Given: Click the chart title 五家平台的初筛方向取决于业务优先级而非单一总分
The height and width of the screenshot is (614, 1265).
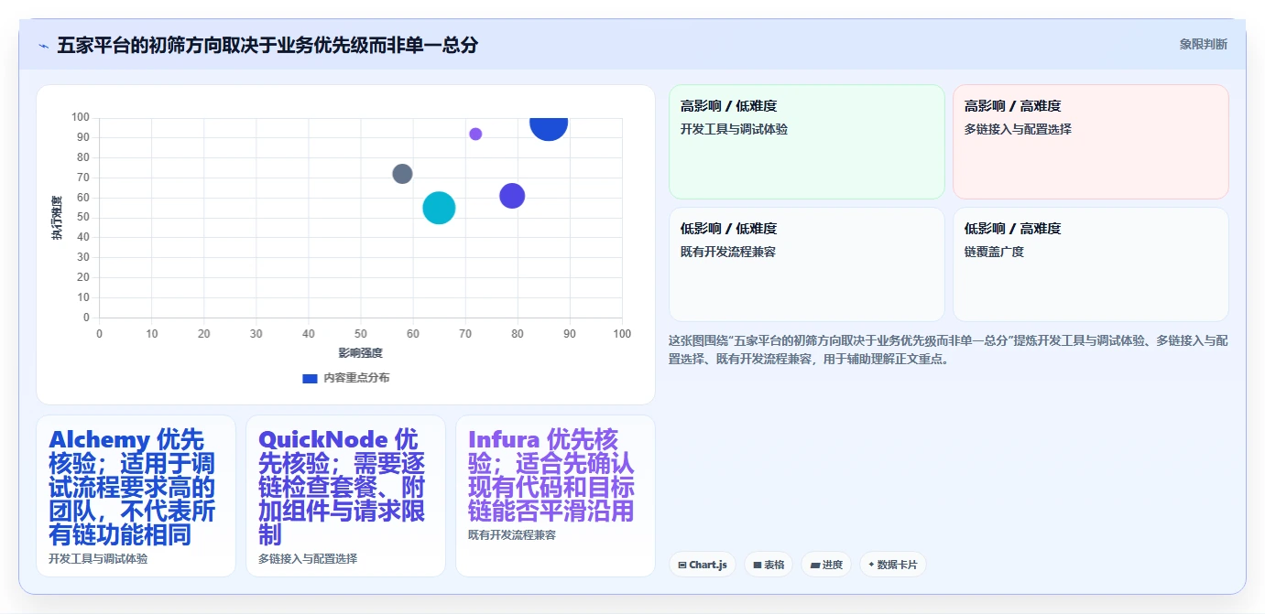Looking at the screenshot, I should tap(267, 45).
